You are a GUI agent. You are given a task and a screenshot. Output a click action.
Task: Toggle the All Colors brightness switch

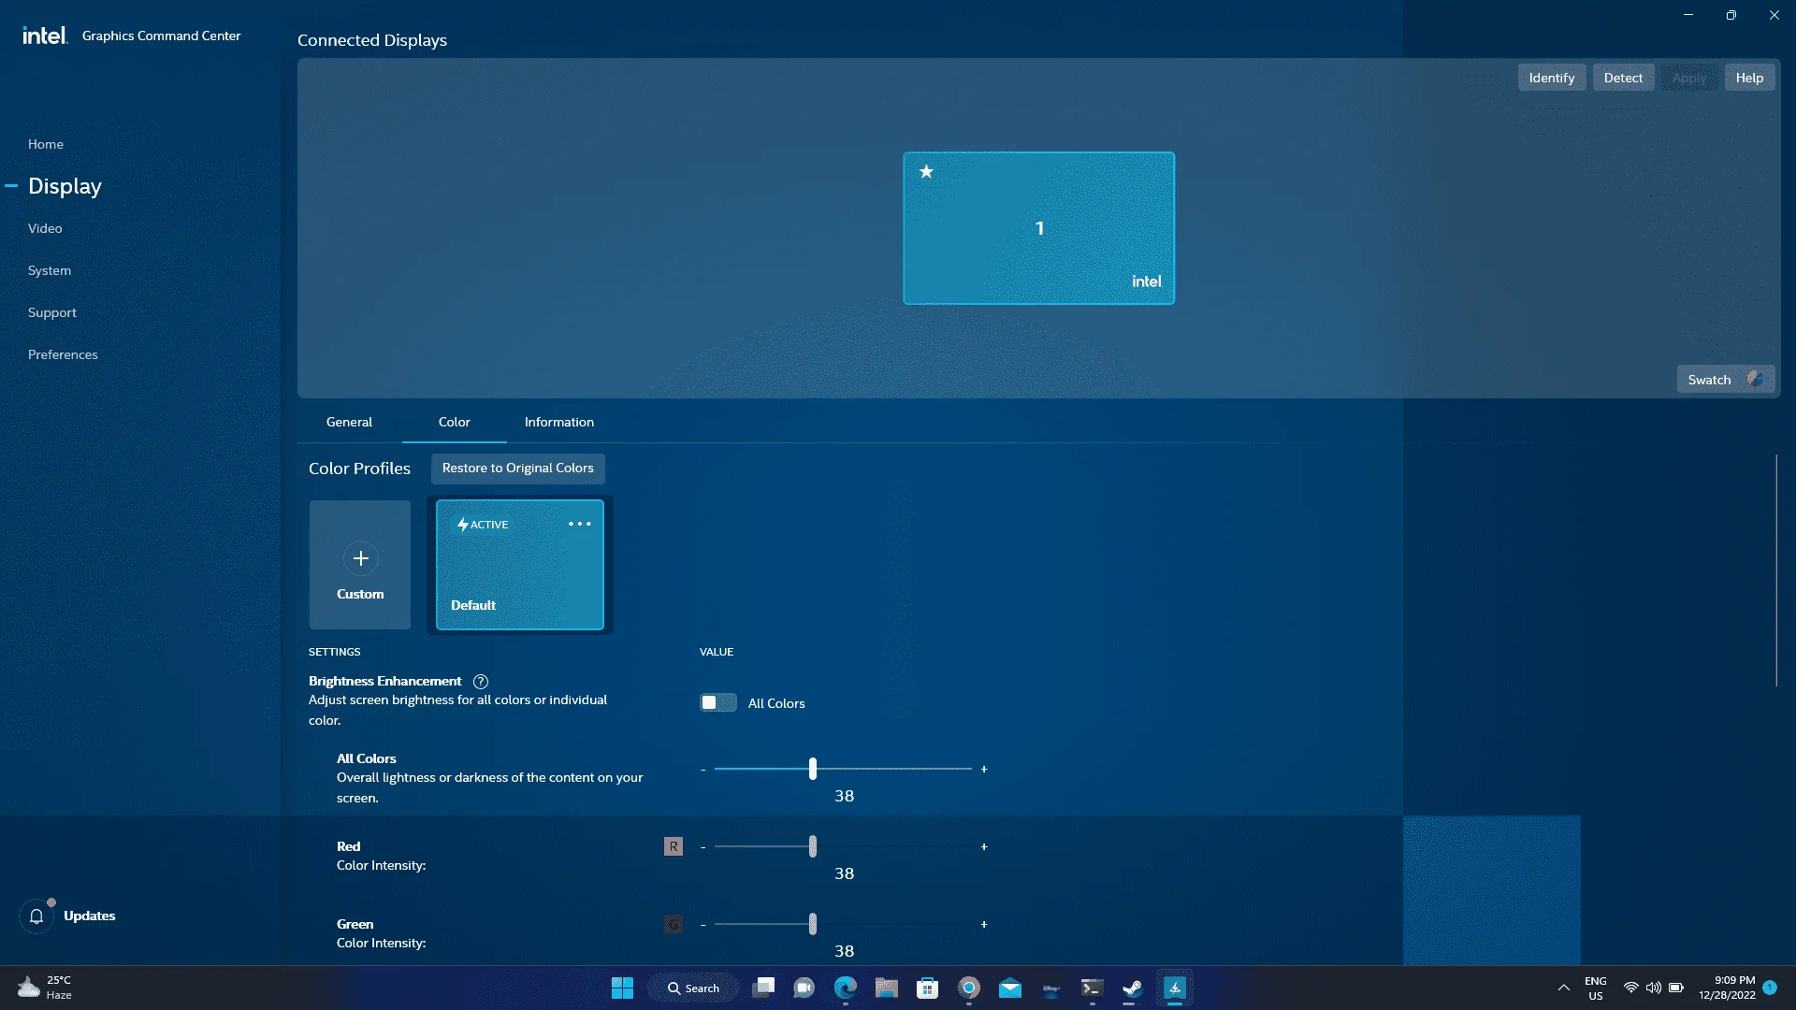click(718, 702)
